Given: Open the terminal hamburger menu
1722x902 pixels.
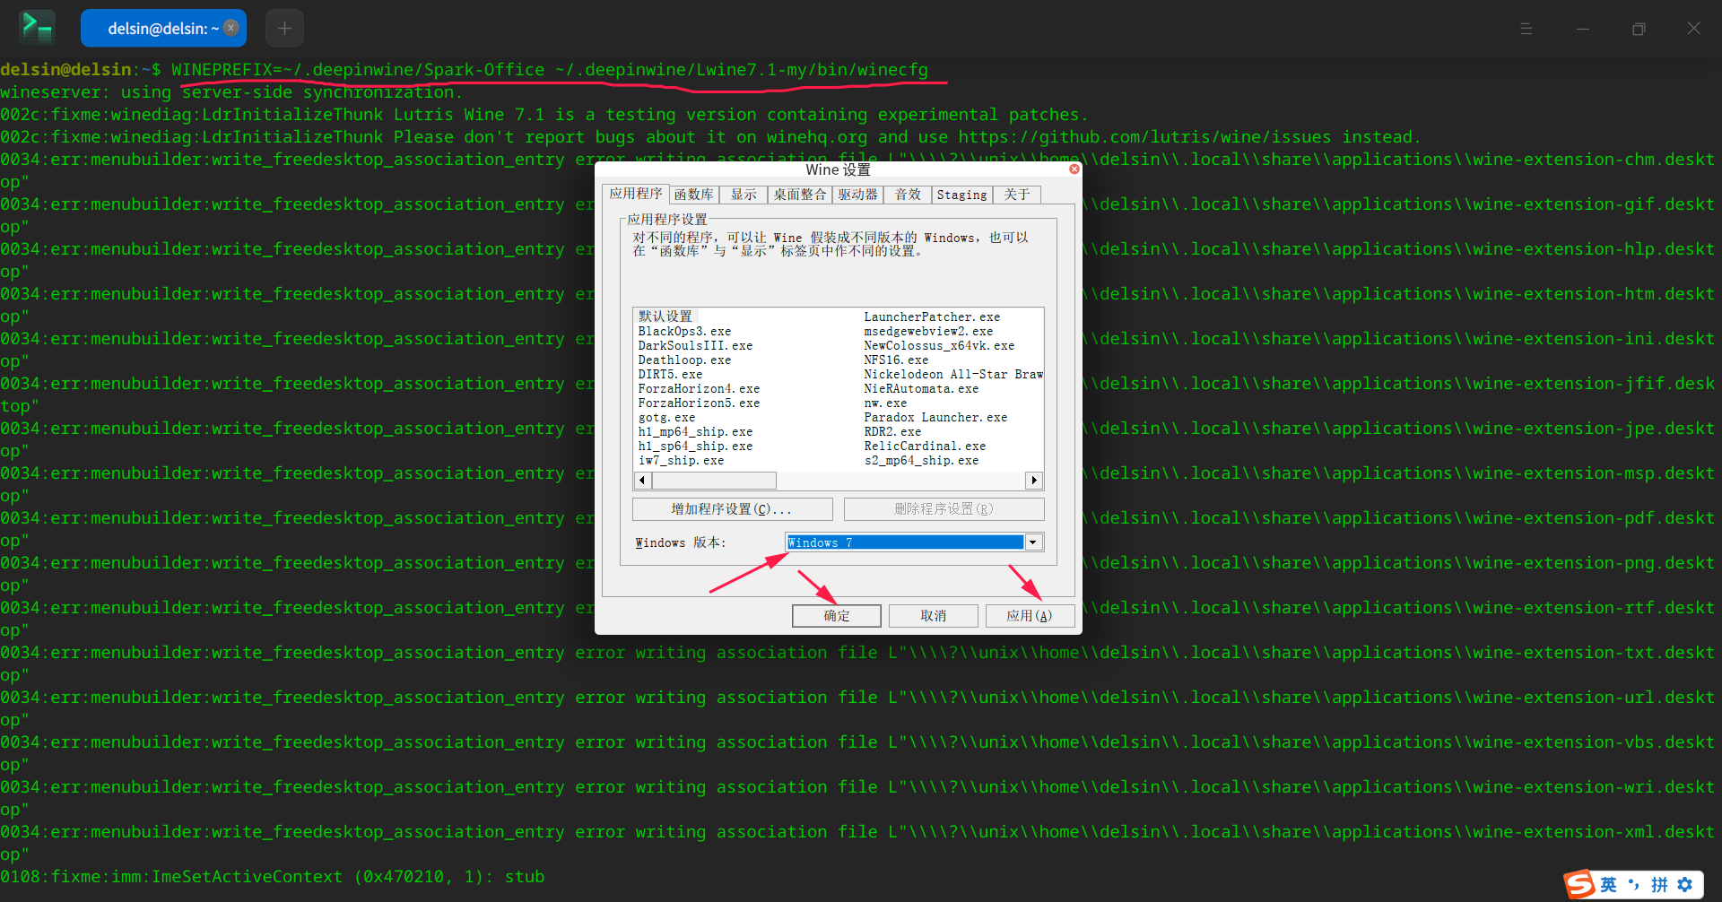Looking at the screenshot, I should (1526, 29).
